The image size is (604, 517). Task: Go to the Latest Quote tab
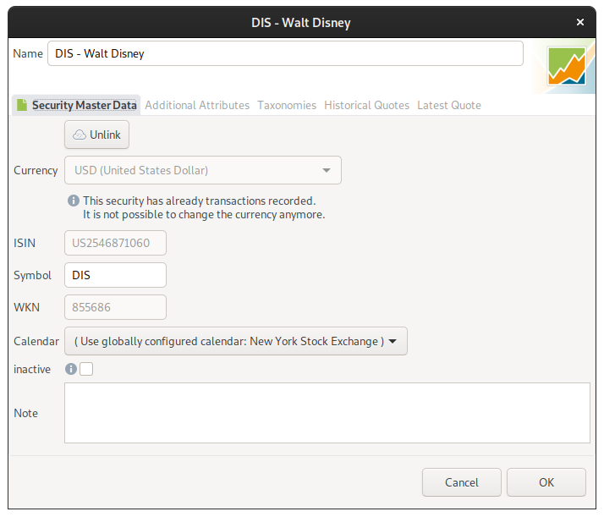pyautogui.click(x=449, y=105)
